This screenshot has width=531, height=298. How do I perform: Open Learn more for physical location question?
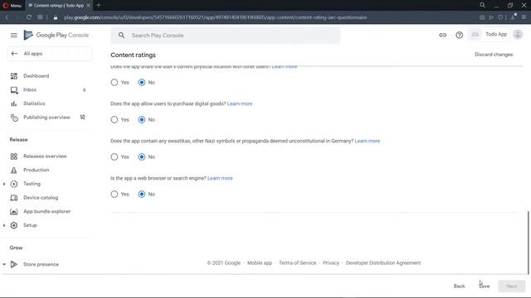click(x=285, y=67)
